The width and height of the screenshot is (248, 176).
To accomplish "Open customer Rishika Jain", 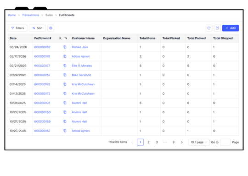I will [80, 47].
